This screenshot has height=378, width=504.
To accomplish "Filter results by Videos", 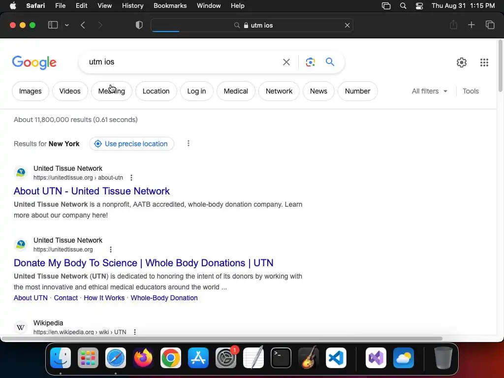I will pos(70,91).
